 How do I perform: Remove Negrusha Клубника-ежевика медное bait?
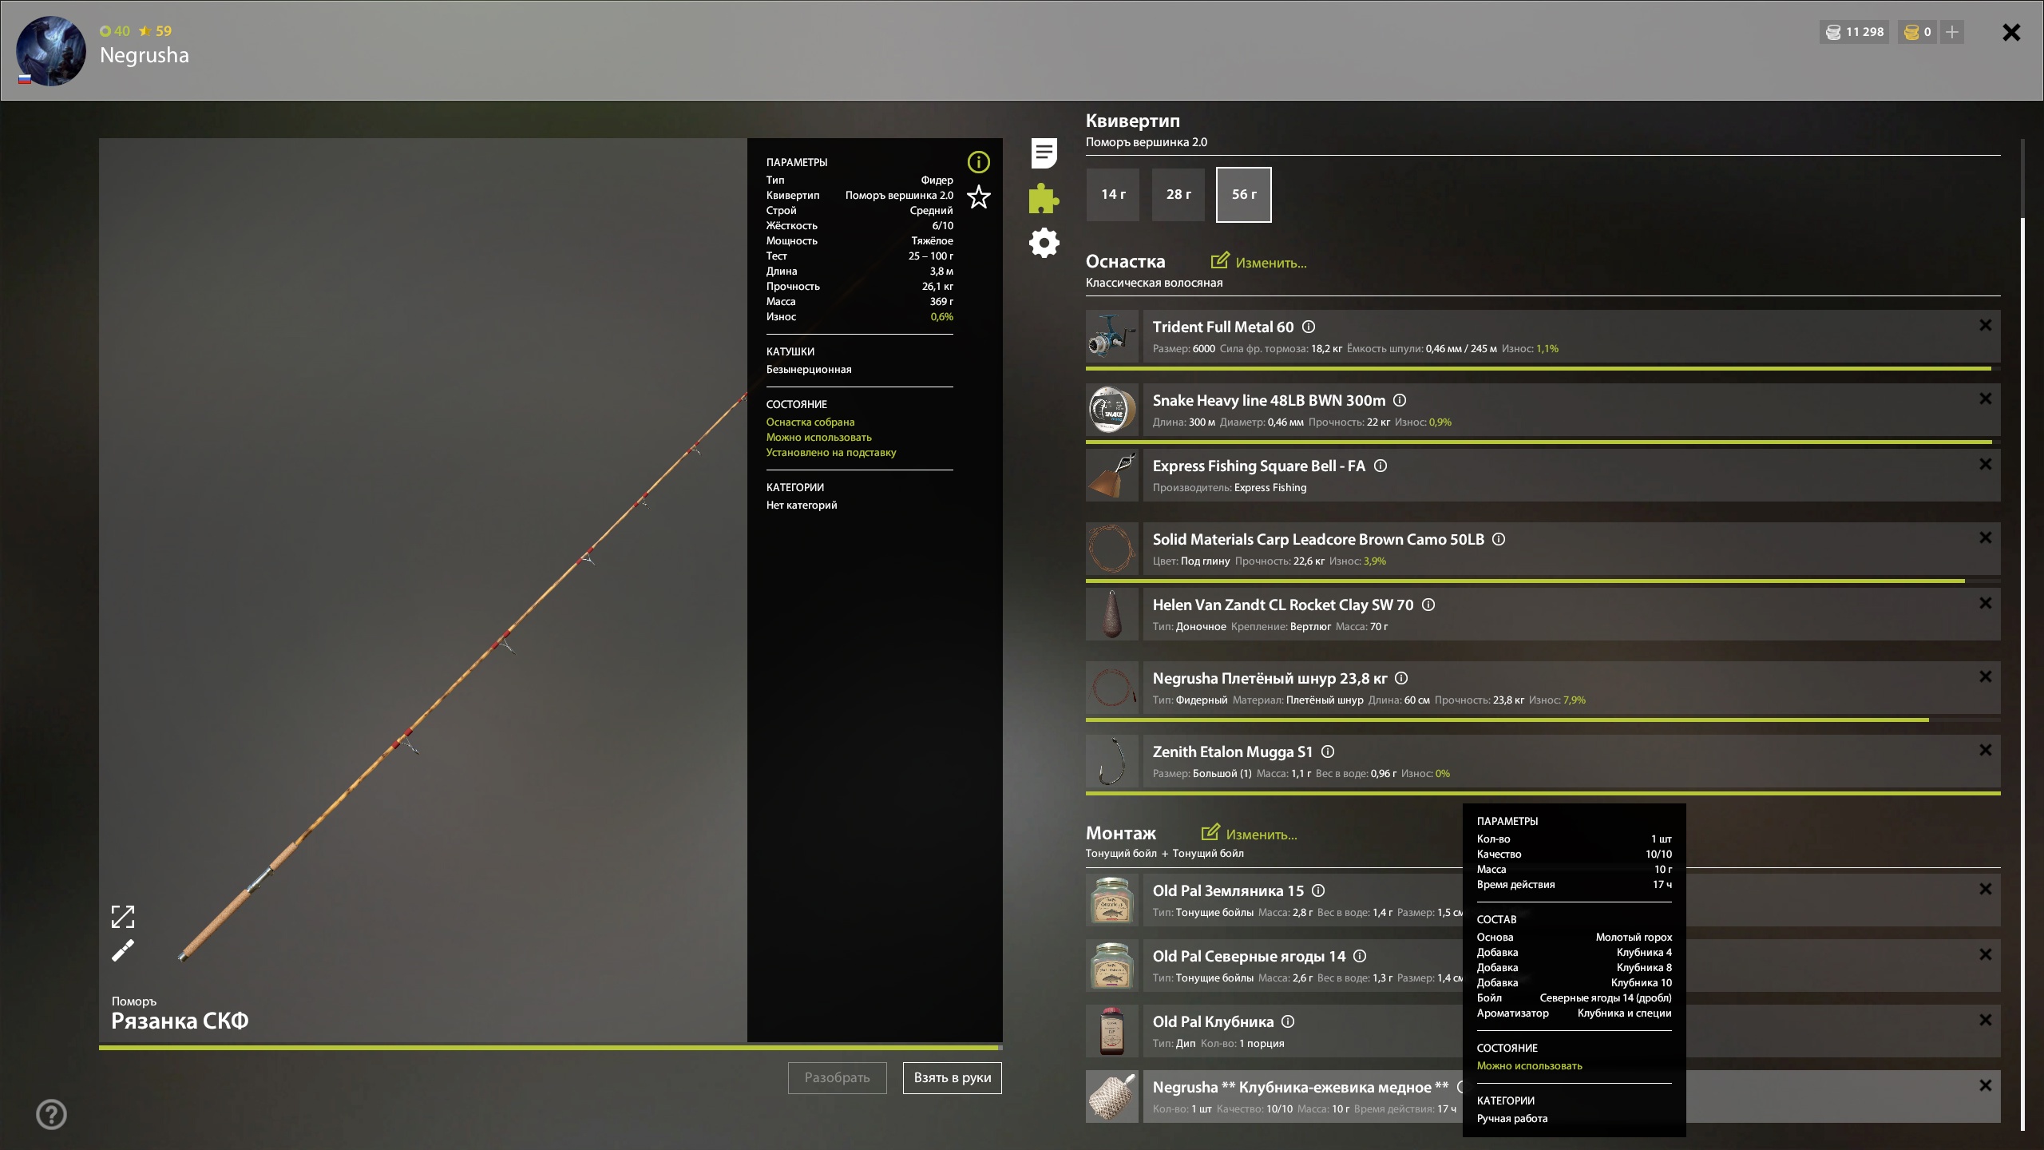pos(1985,1085)
